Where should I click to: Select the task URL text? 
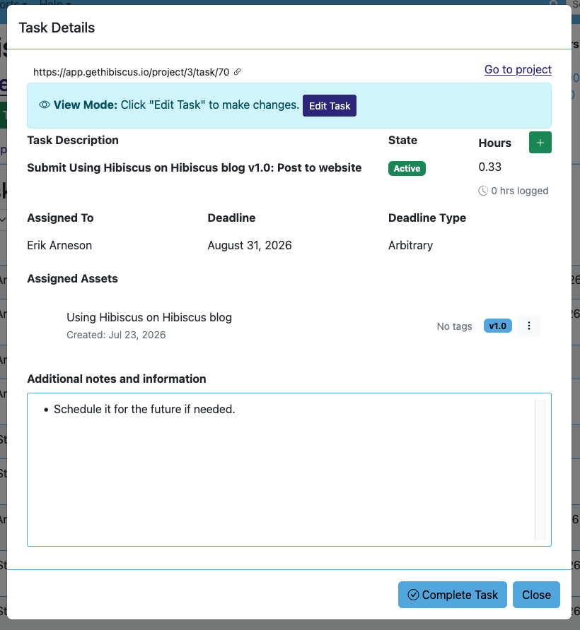[132, 72]
